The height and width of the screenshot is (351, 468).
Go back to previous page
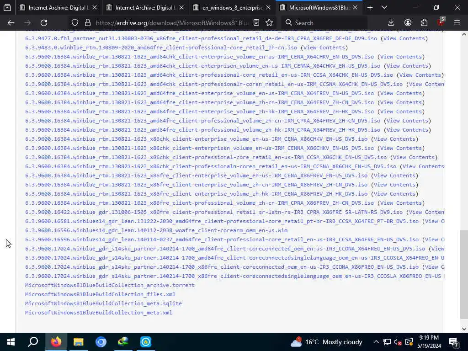11,23
